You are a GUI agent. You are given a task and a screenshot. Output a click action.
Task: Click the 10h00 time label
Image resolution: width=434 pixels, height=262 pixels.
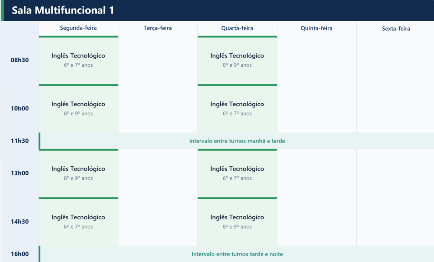pyautogui.click(x=19, y=108)
